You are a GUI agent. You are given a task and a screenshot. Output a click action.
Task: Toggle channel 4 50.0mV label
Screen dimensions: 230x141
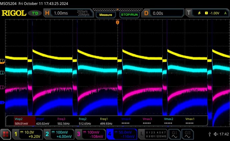(x=122, y=134)
